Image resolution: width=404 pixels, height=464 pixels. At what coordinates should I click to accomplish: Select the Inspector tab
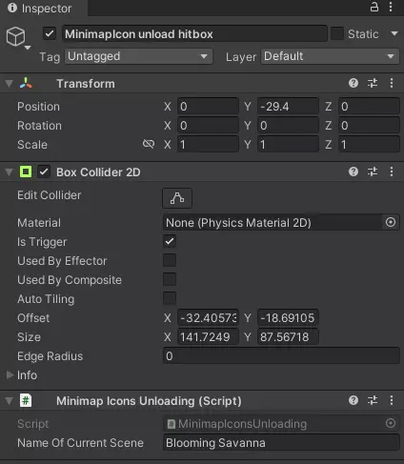pyautogui.click(x=40, y=8)
